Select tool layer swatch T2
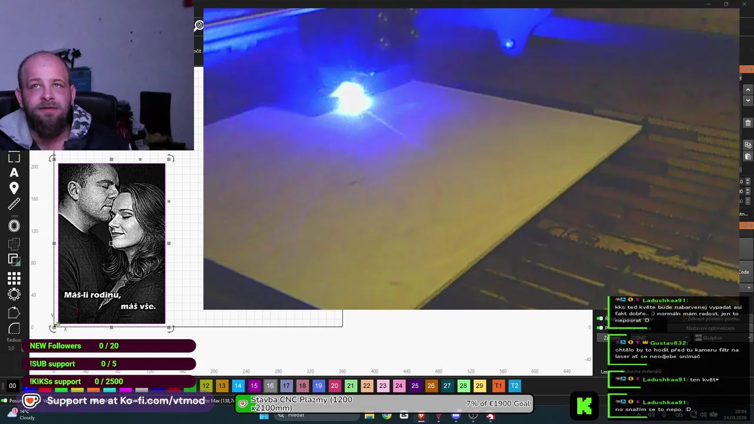Screen dimensions: 754x424 (x=514, y=386)
